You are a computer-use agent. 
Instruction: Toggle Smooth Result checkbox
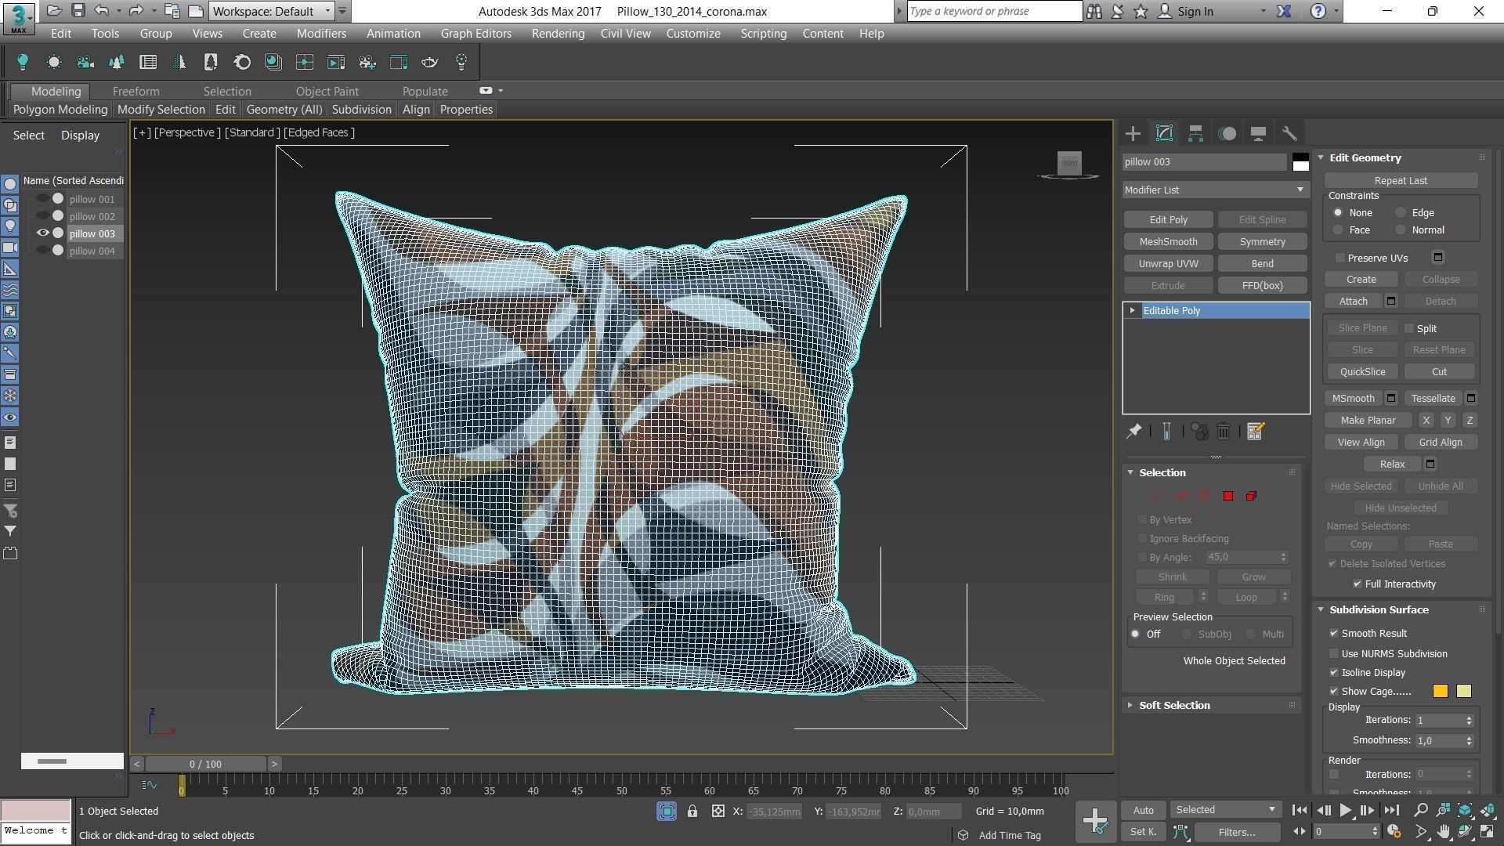1334,634
